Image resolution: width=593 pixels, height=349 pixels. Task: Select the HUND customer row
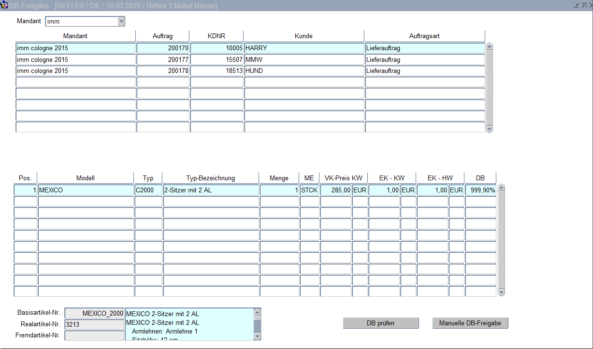tap(304, 71)
